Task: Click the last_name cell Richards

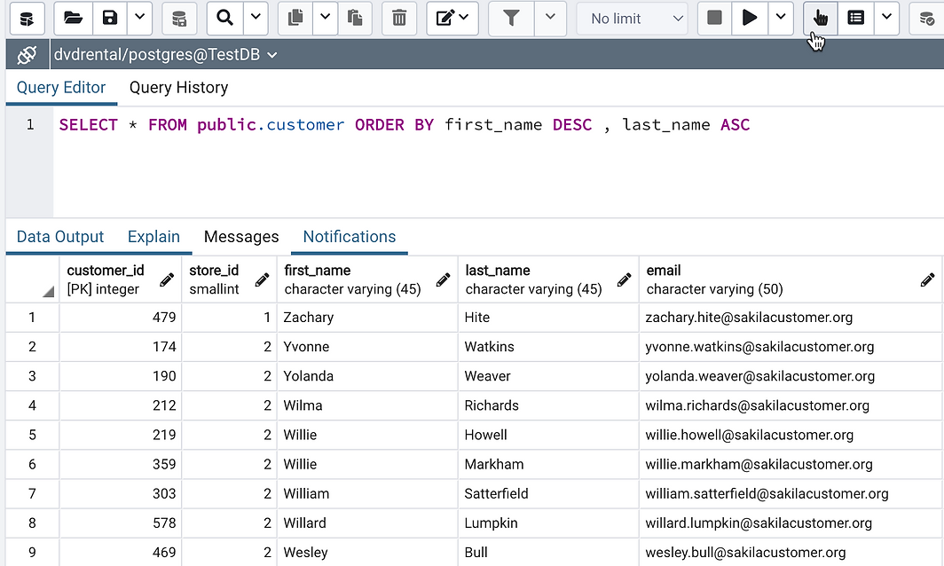Action: (548, 405)
